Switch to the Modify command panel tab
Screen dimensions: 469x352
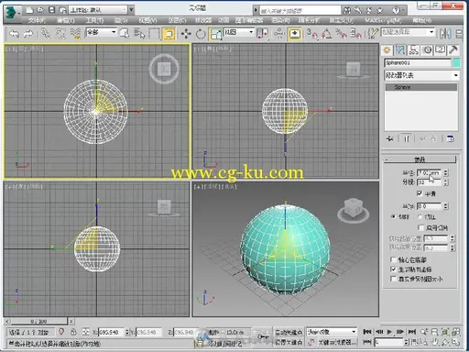(399, 49)
